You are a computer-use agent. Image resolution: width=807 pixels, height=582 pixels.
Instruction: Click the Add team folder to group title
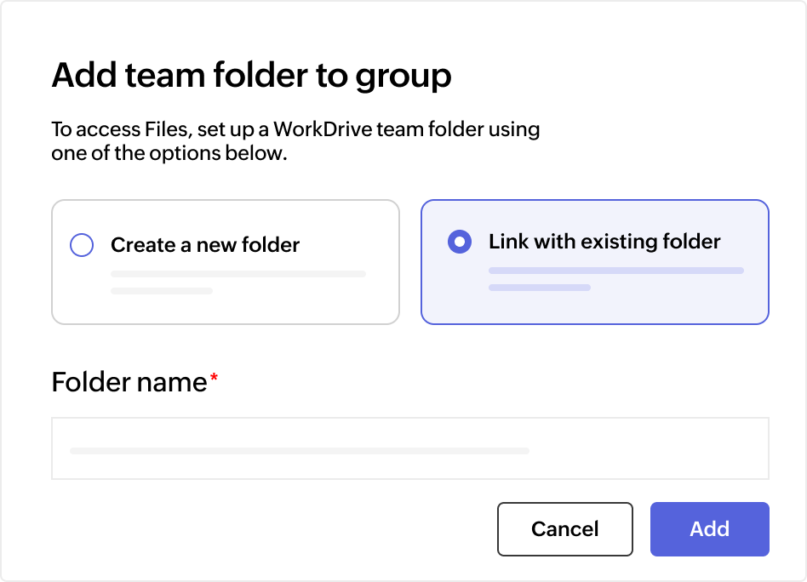coord(252,75)
